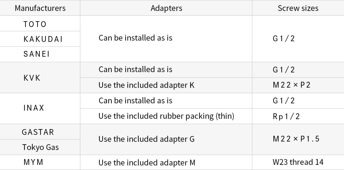Select the Tokyo Gas manufacturer cell

(x=40, y=147)
